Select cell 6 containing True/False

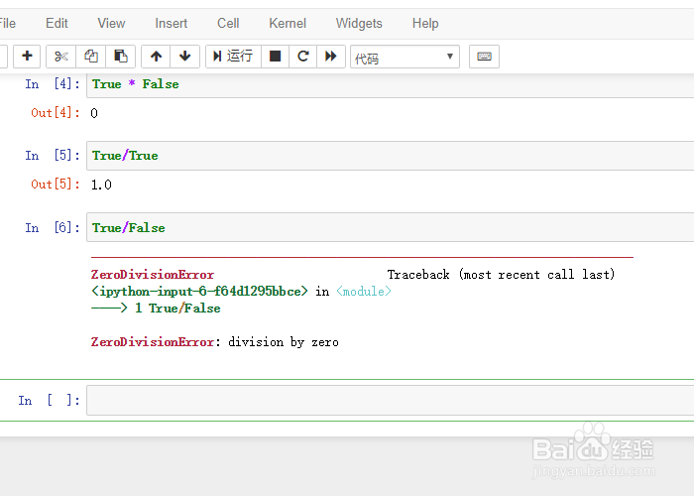[x=390, y=227]
